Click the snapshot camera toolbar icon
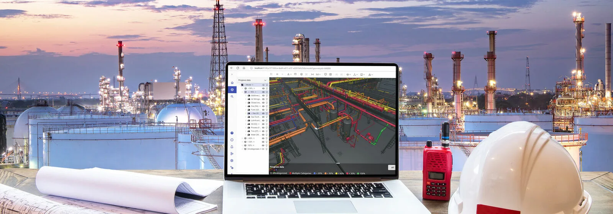 click(x=330, y=75)
